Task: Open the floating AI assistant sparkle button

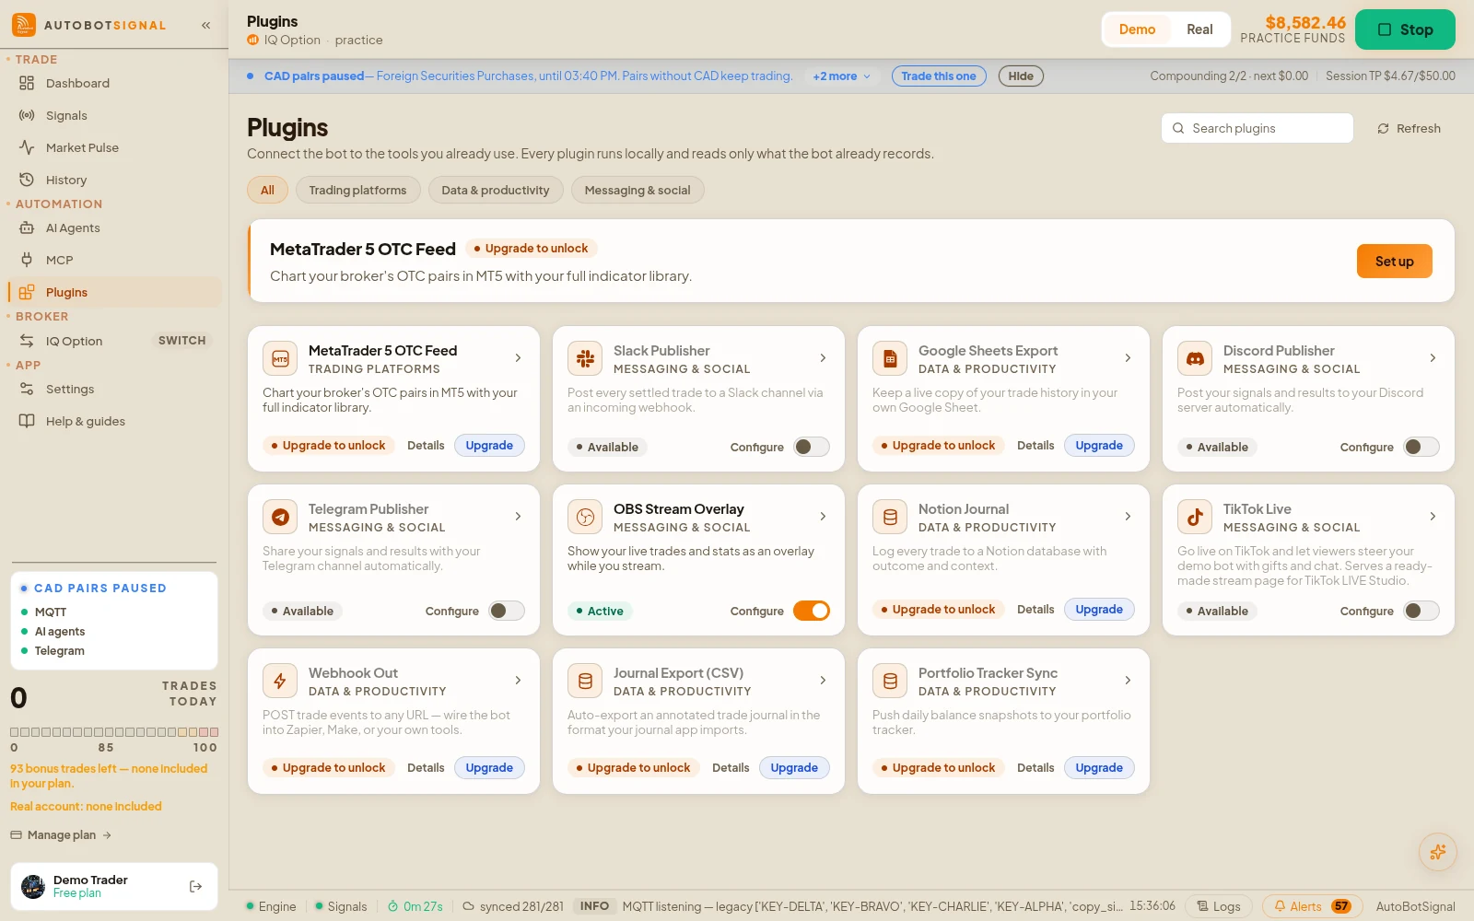Action: click(x=1437, y=852)
